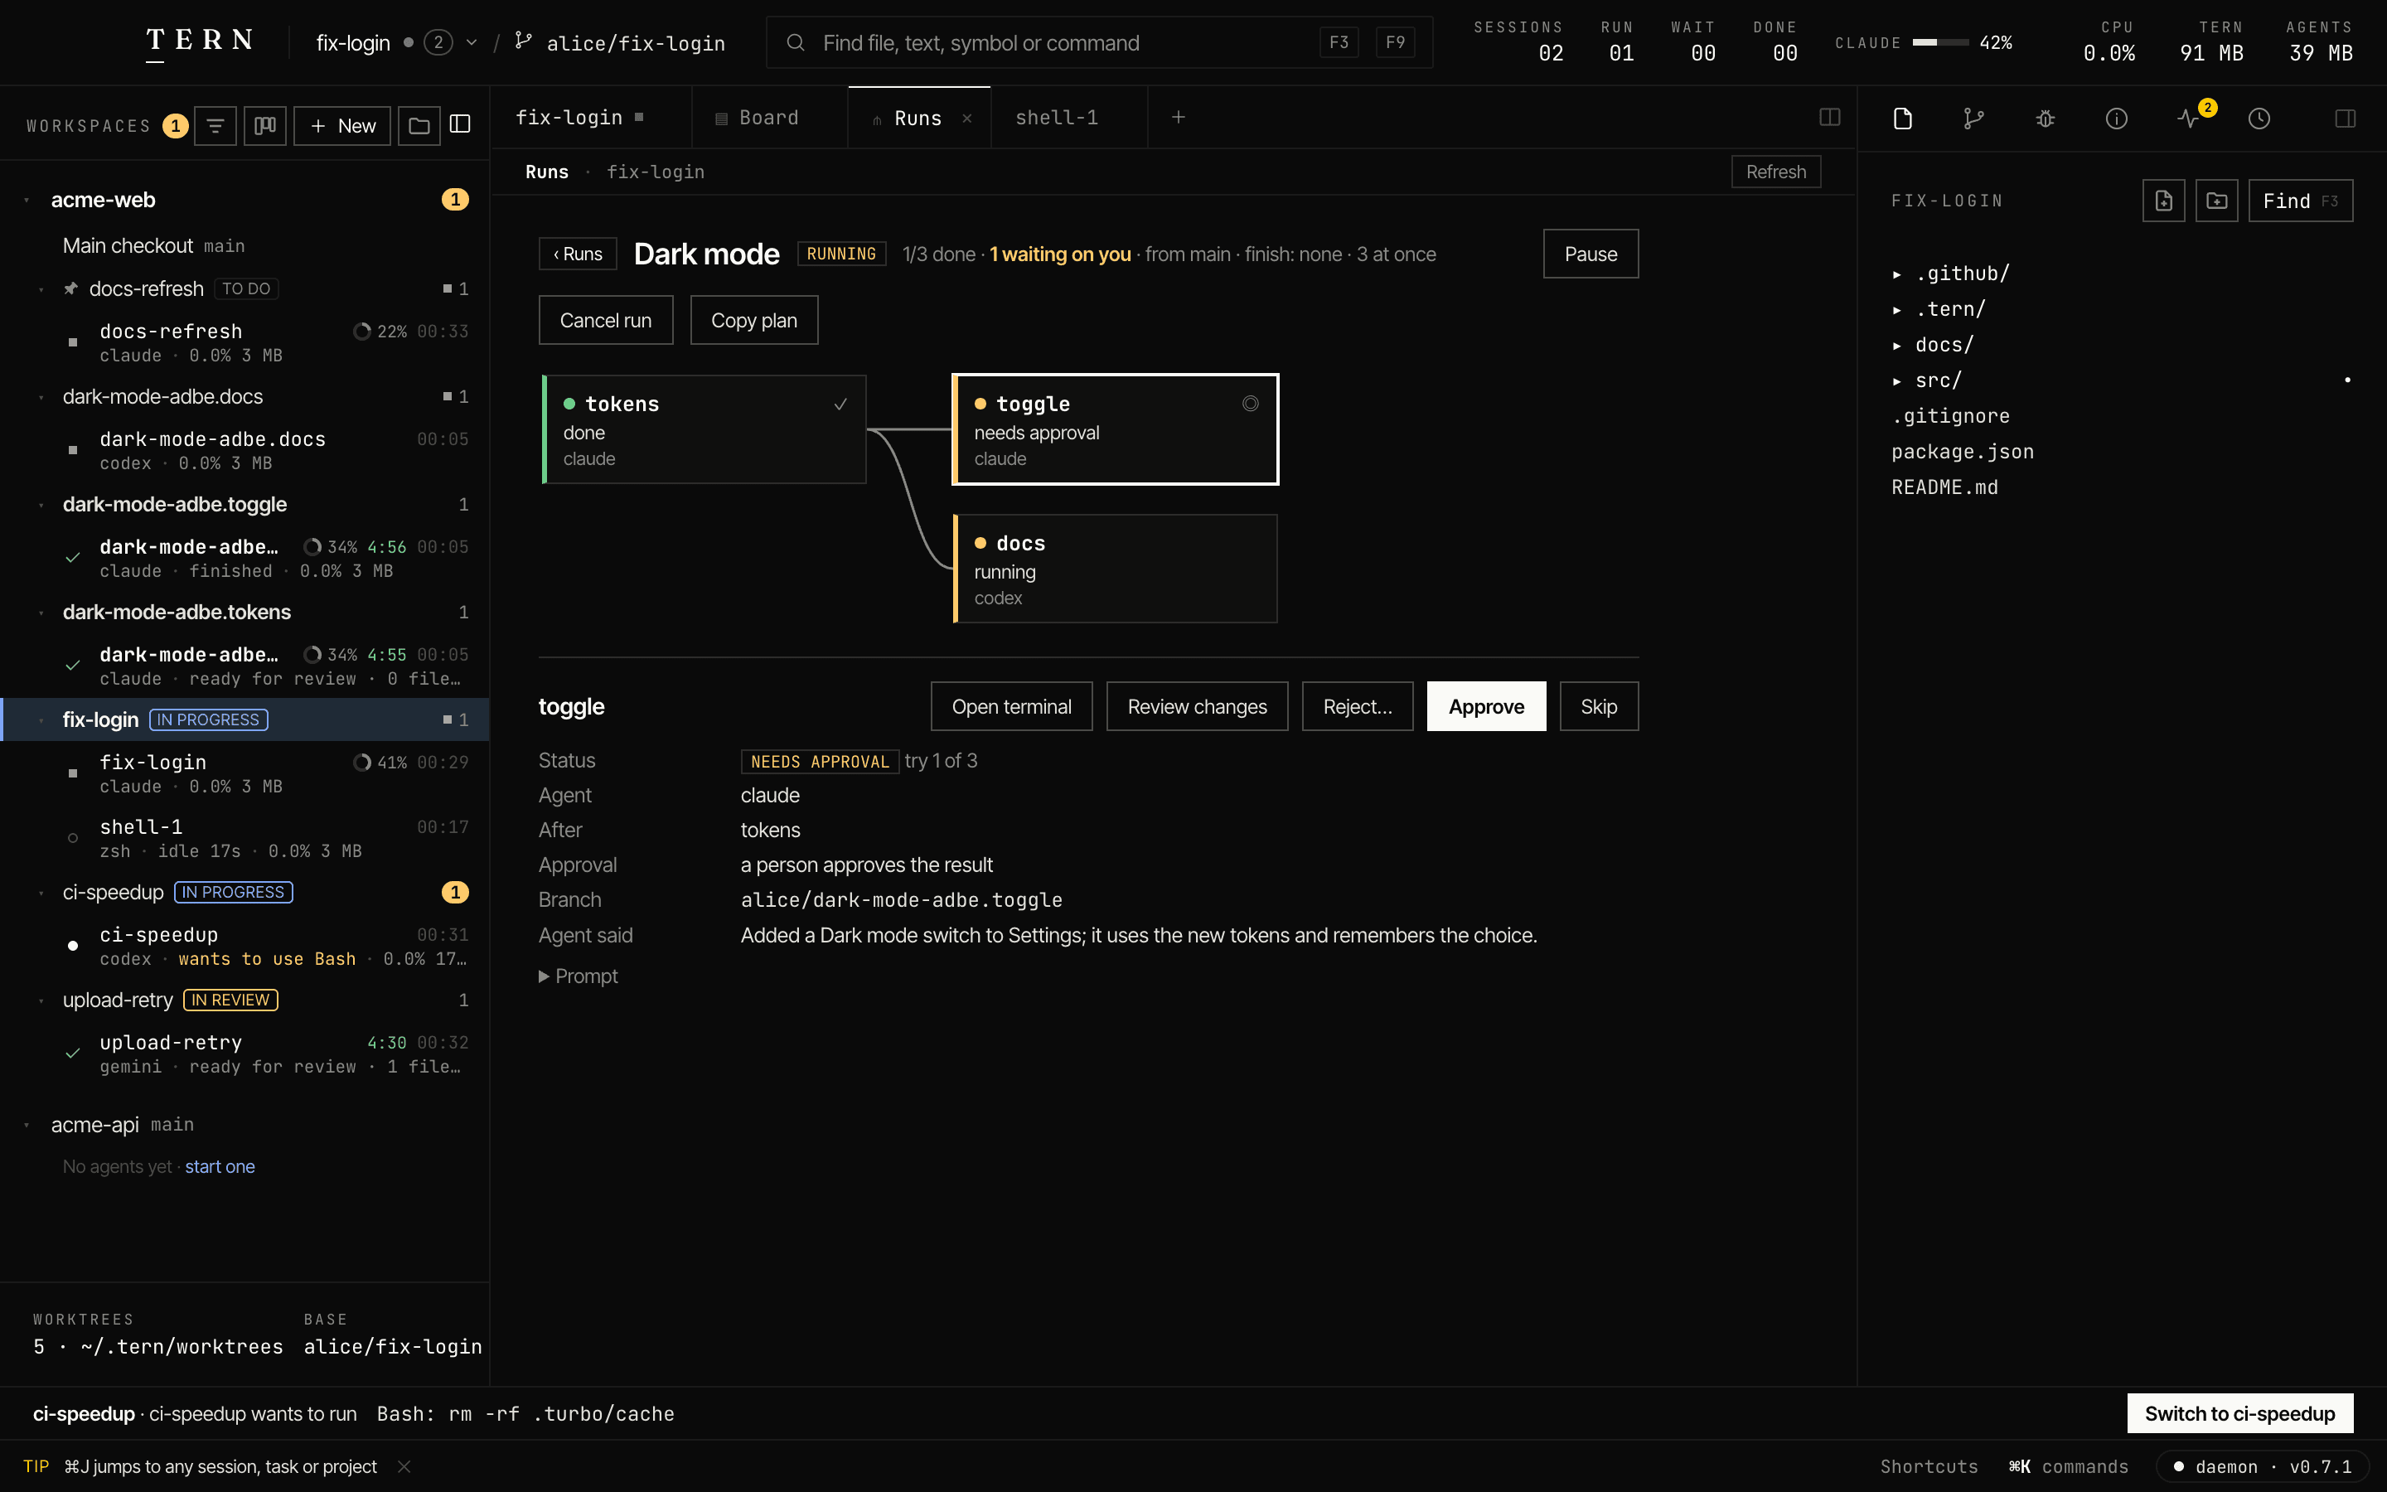Screen dimensions: 2387x1492
Task: Select the tokens node in run graph
Action: pyautogui.click(x=704, y=429)
